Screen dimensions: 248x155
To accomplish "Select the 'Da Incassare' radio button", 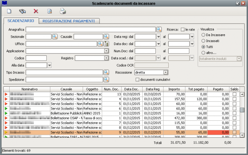I will (203, 35).
